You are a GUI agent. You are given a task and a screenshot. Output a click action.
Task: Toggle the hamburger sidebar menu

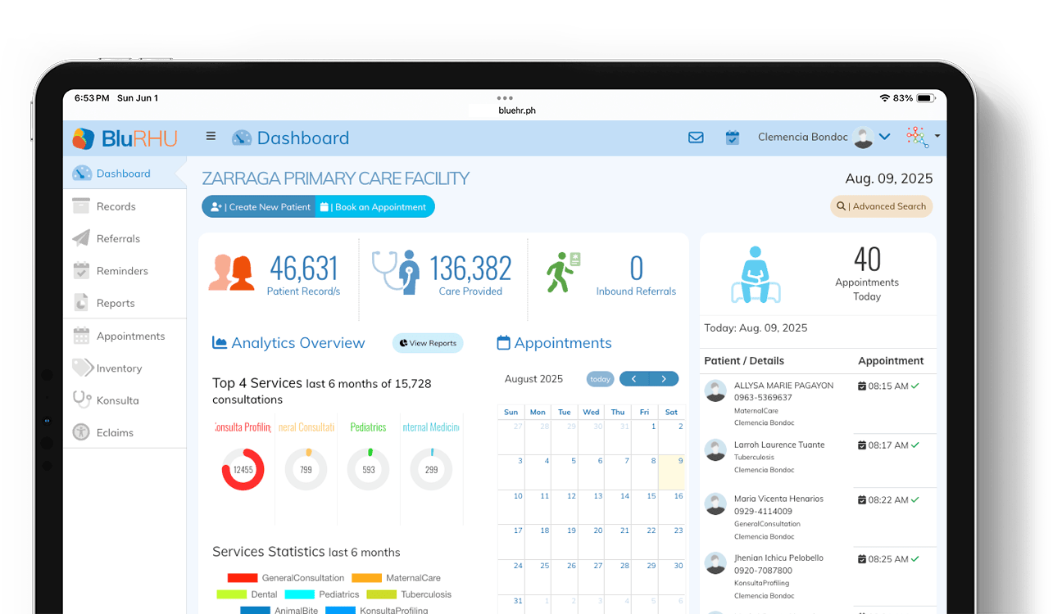(x=211, y=137)
